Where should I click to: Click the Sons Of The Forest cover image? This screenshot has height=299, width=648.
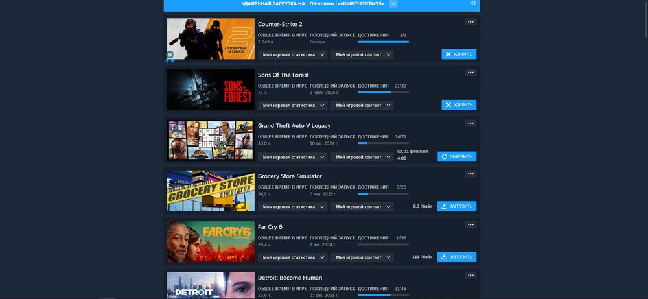(x=211, y=90)
